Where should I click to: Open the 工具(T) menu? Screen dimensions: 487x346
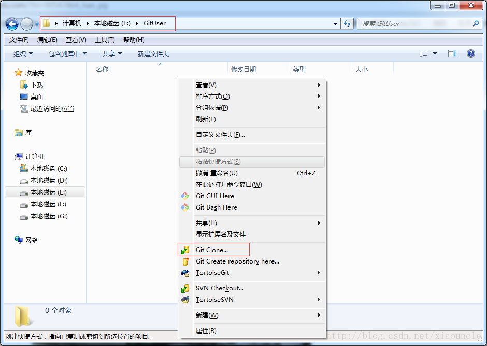pyautogui.click(x=105, y=40)
